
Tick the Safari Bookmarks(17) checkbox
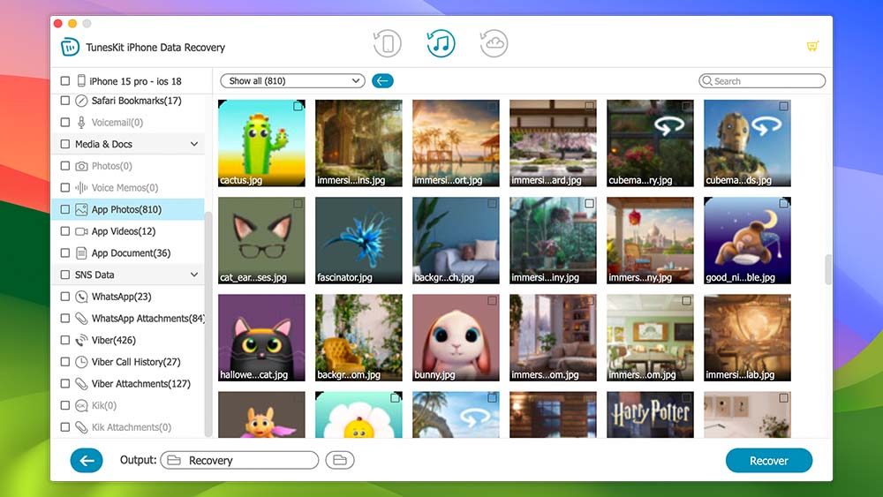click(x=65, y=101)
